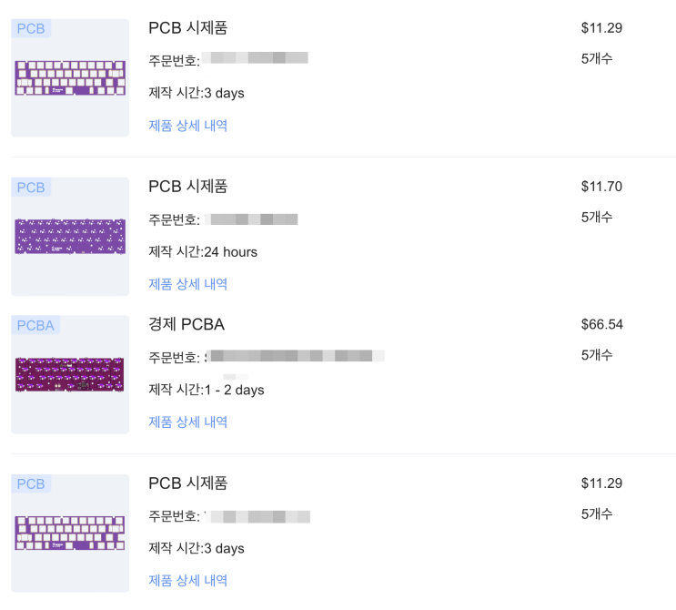Viewport: 676px width, 610px height.
Task: Click the 제작 시간 1 - 2 days text
Action: click(207, 390)
